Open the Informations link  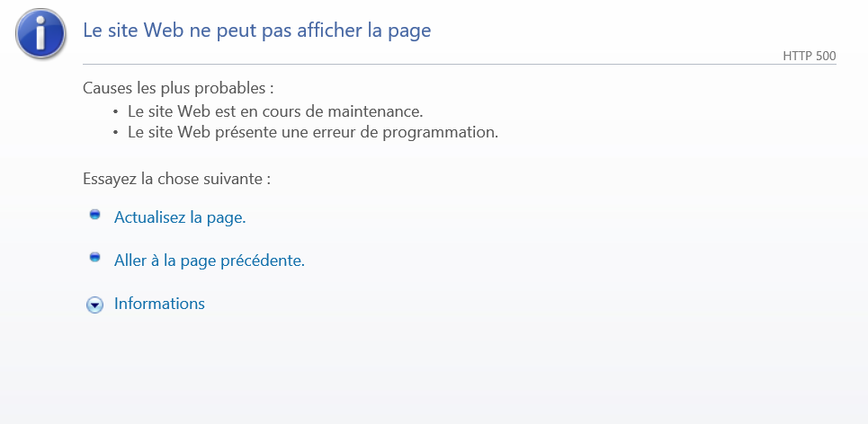click(x=159, y=304)
